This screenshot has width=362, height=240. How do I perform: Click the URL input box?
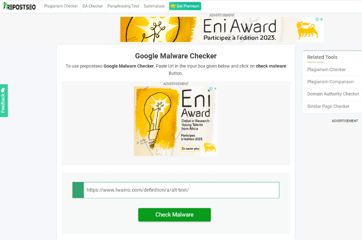[181, 190]
